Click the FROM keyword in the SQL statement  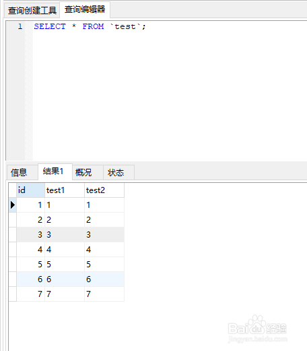click(93, 26)
